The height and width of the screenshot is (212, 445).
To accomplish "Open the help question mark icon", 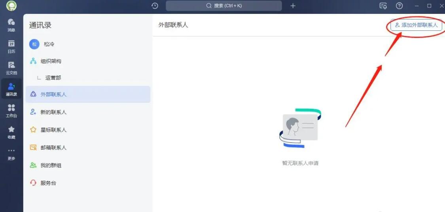I will click(x=400, y=6).
